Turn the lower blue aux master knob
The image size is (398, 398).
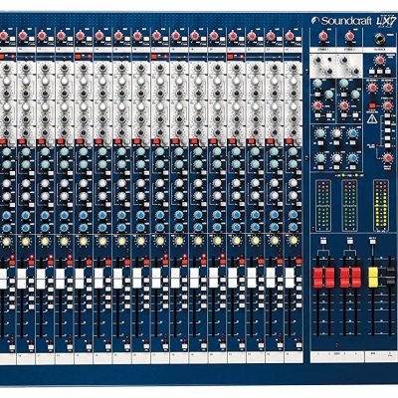(x=353, y=158)
